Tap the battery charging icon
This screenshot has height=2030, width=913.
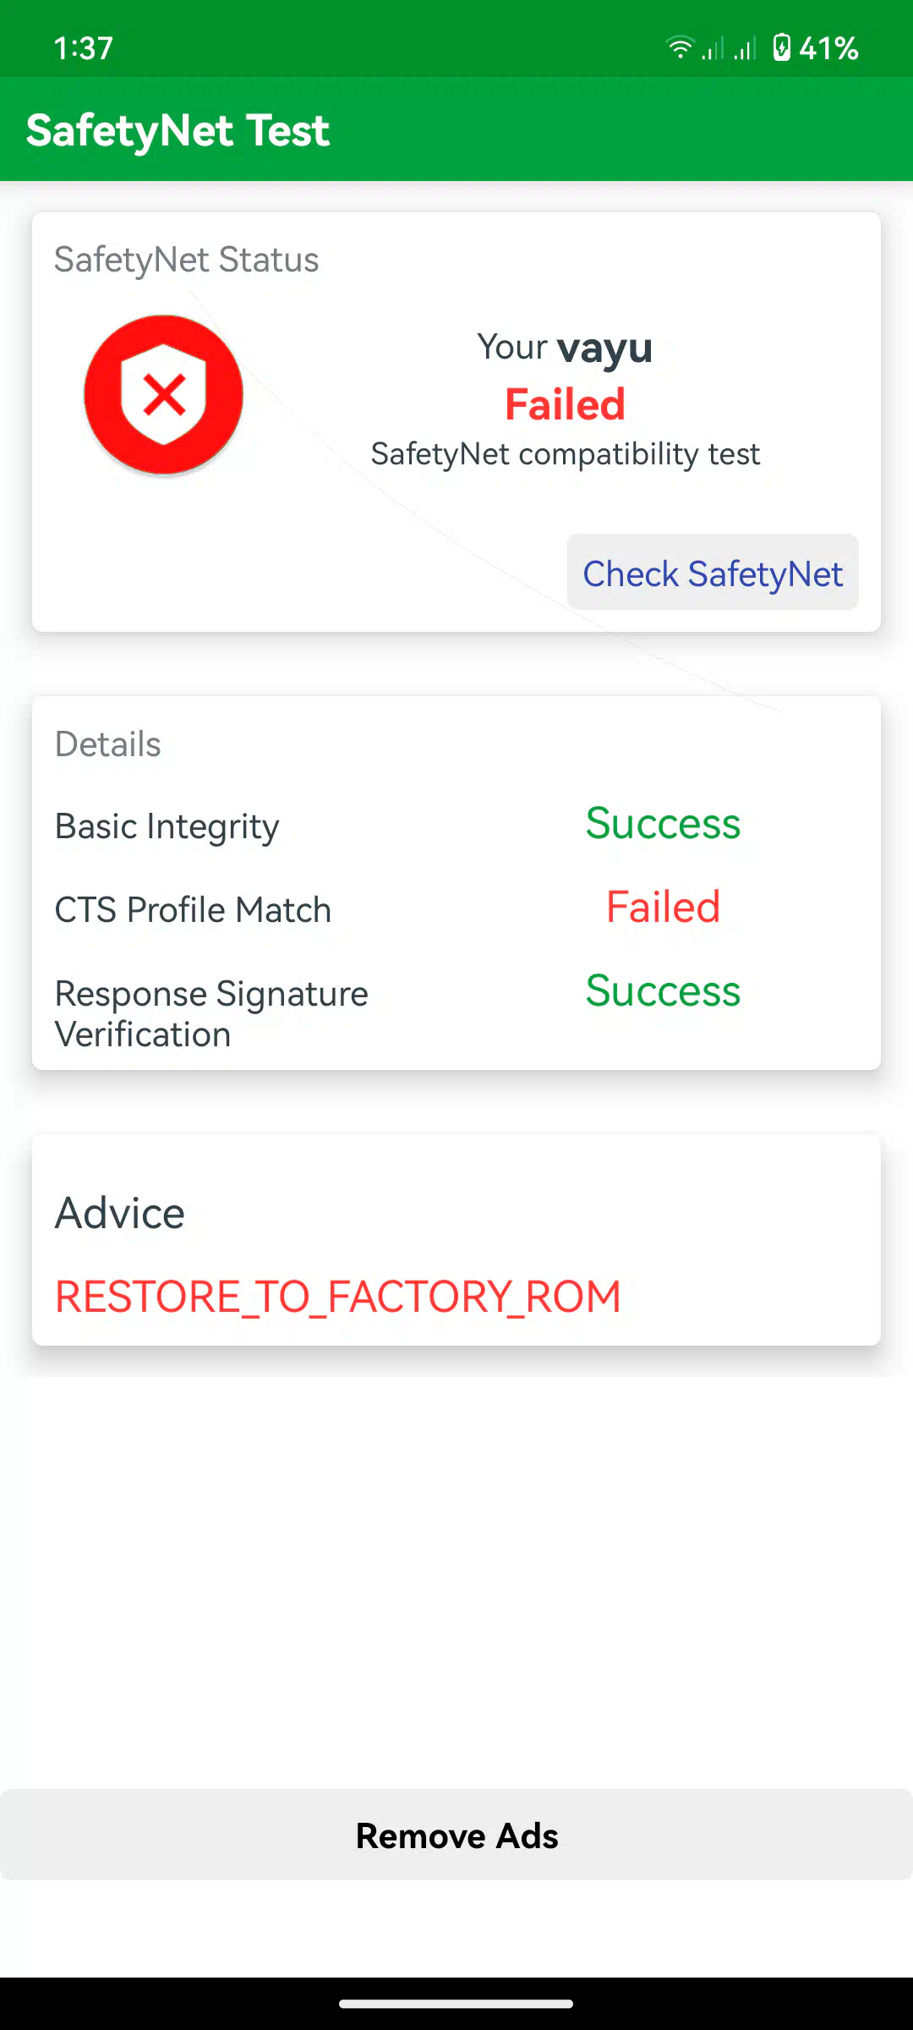point(782,48)
